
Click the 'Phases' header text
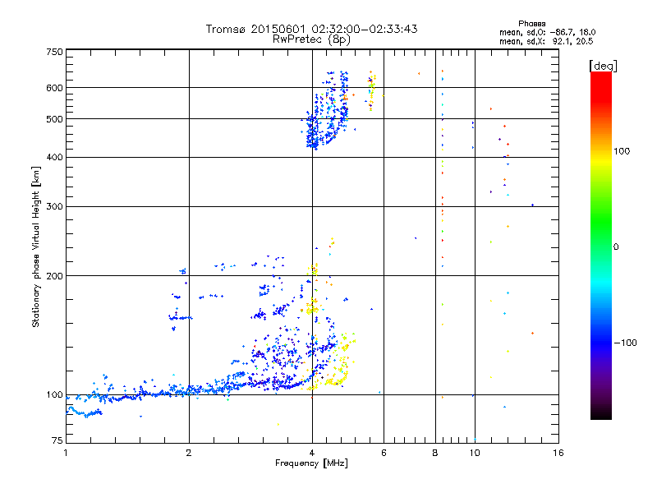click(x=531, y=24)
